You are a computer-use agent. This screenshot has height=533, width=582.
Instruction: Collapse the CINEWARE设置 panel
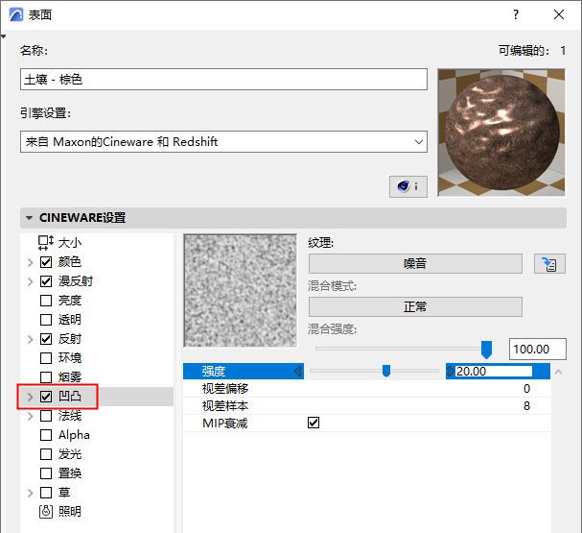(30, 218)
